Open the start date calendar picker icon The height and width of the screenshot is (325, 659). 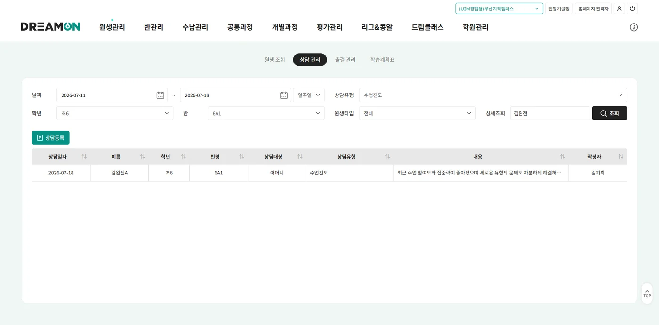tap(160, 95)
